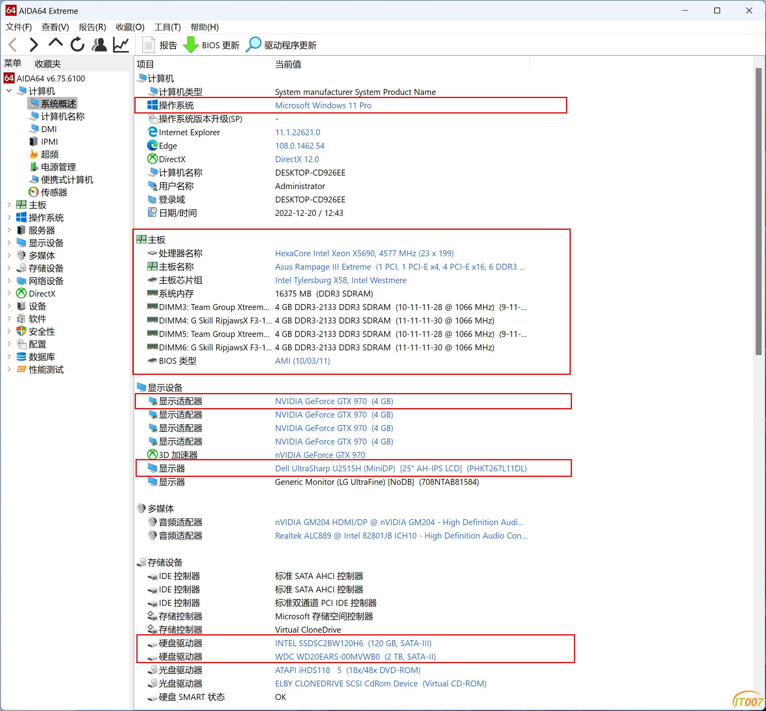Viewport: 766px width, 711px height.
Task: Switch to the 菜单 tab
Action: [13, 63]
